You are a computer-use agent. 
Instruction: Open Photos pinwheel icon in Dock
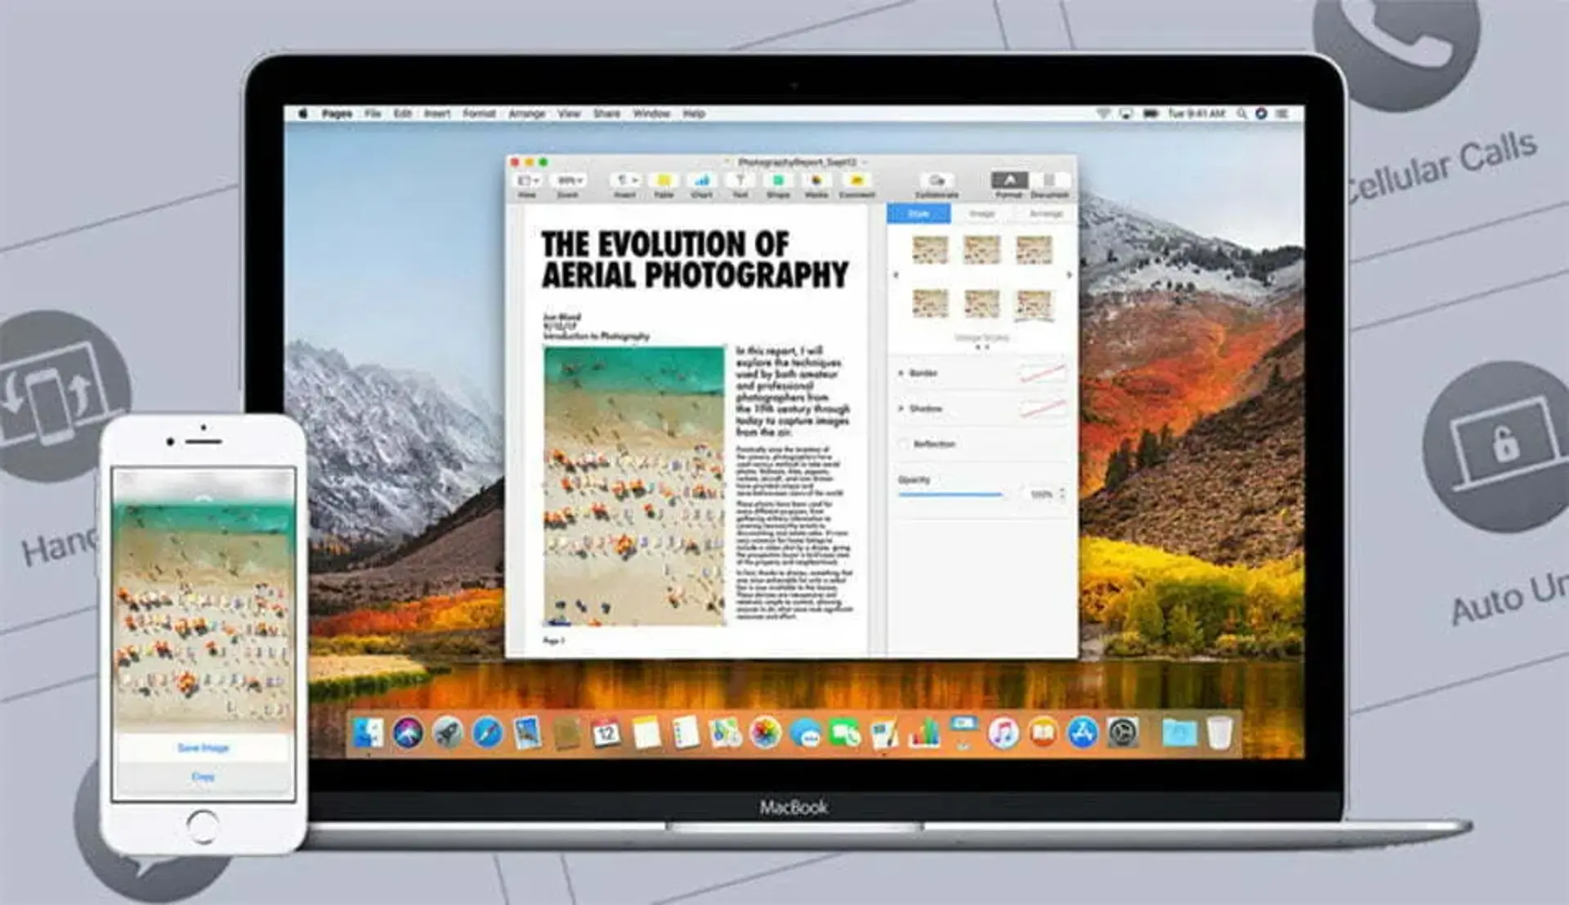(x=765, y=733)
